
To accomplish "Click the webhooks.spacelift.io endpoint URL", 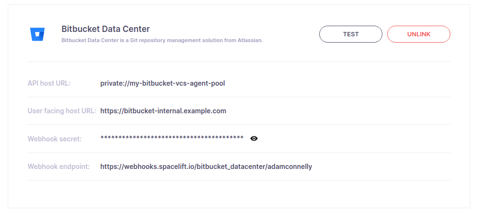I will (x=206, y=167).
